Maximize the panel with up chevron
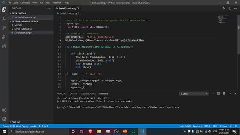This screenshot has height=135, width=240. (x=230, y=93)
